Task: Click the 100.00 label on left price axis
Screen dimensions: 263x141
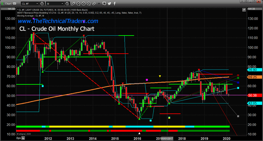Action: [10, 47]
